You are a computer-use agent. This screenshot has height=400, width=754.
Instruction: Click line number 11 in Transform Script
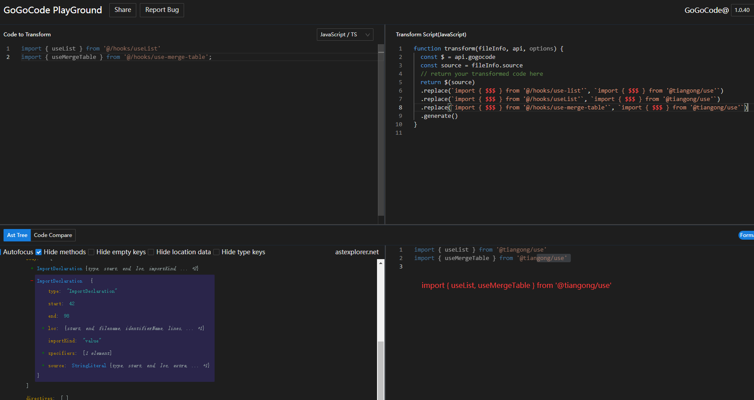point(399,133)
